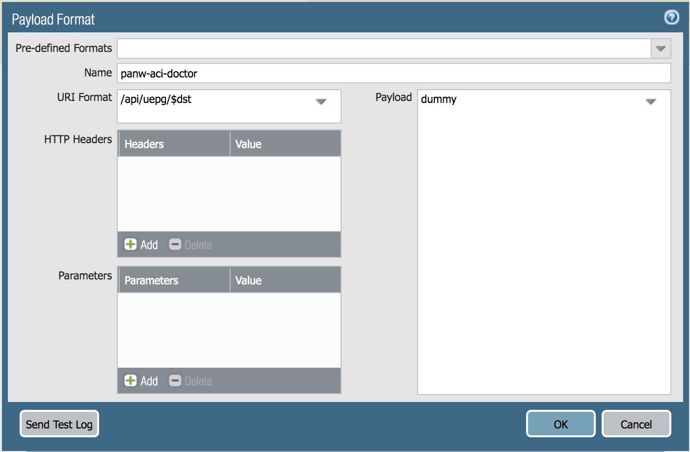Click the green plus icon under HTTP Headers
The image size is (690, 452).
(x=131, y=244)
